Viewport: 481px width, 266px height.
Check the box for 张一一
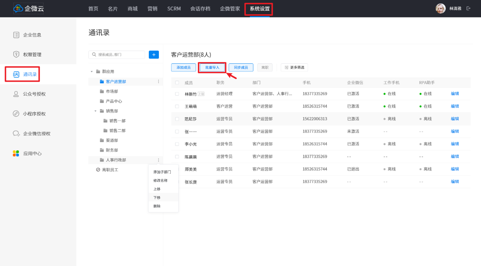177,131
